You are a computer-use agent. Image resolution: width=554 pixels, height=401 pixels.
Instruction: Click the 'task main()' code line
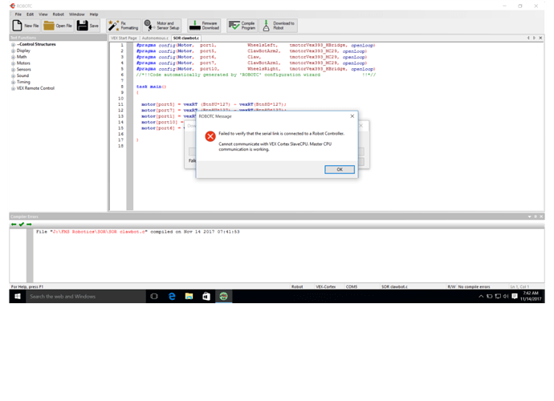click(151, 87)
